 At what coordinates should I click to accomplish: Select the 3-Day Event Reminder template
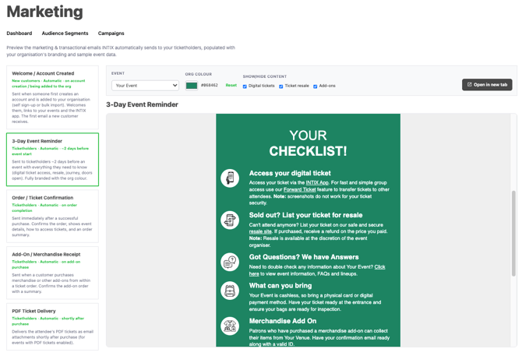(53, 160)
